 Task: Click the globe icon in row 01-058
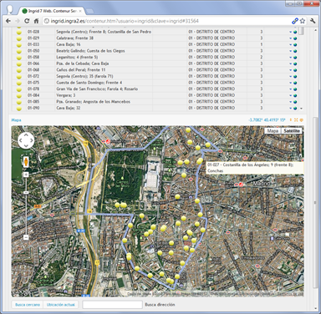[x=295, y=58]
